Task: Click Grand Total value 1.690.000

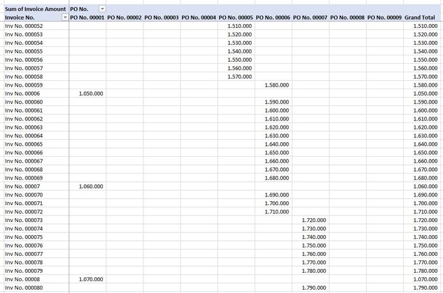Action: pyautogui.click(x=425, y=195)
